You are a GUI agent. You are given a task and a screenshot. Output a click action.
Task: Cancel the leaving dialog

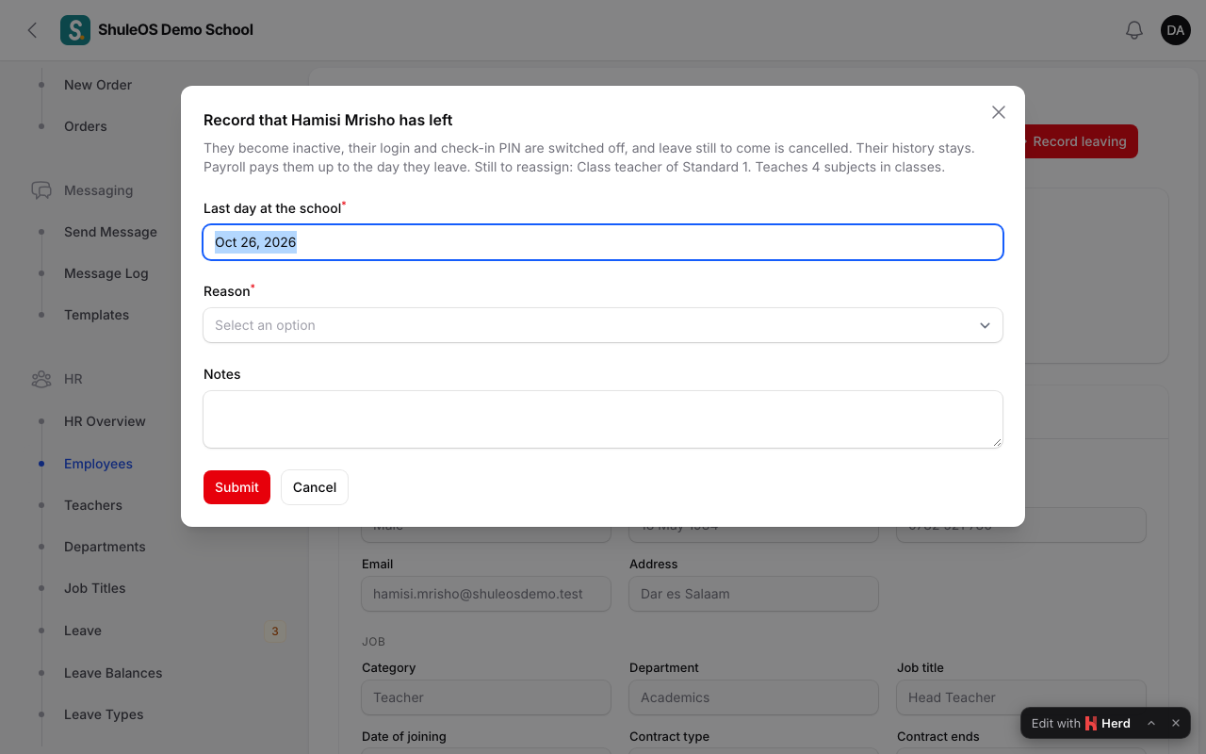click(315, 487)
